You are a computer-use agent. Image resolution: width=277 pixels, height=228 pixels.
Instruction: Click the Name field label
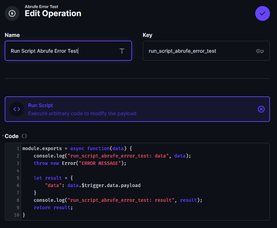pos(12,35)
